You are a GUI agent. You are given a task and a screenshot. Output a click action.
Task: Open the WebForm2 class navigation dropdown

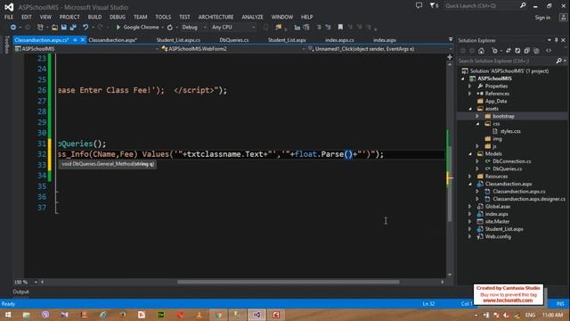[x=232, y=49]
